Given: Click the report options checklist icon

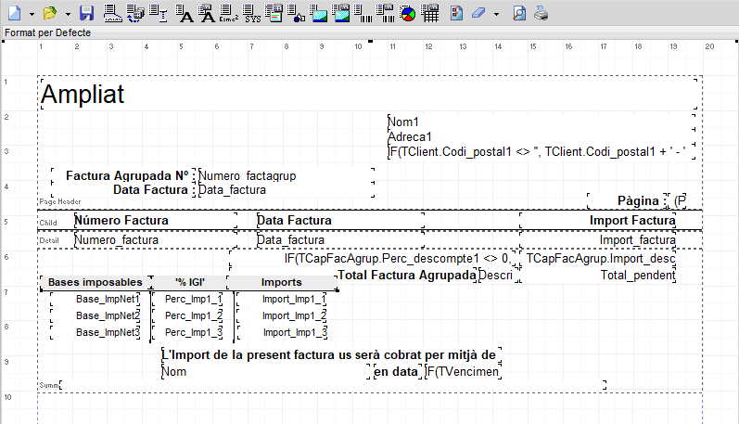Looking at the screenshot, I should (x=456, y=13).
